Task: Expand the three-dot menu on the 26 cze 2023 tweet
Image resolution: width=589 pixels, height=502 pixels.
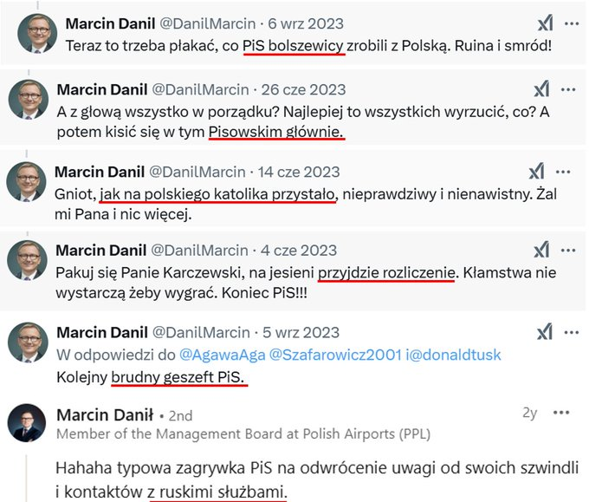Action: [x=567, y=89]
